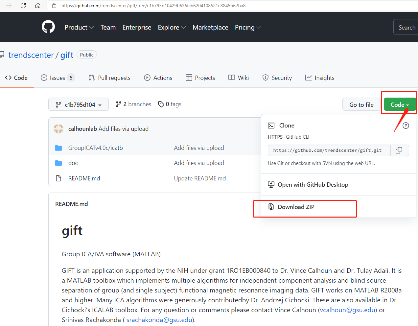
Task: View 0 tags link
Action: coord(170,104)
